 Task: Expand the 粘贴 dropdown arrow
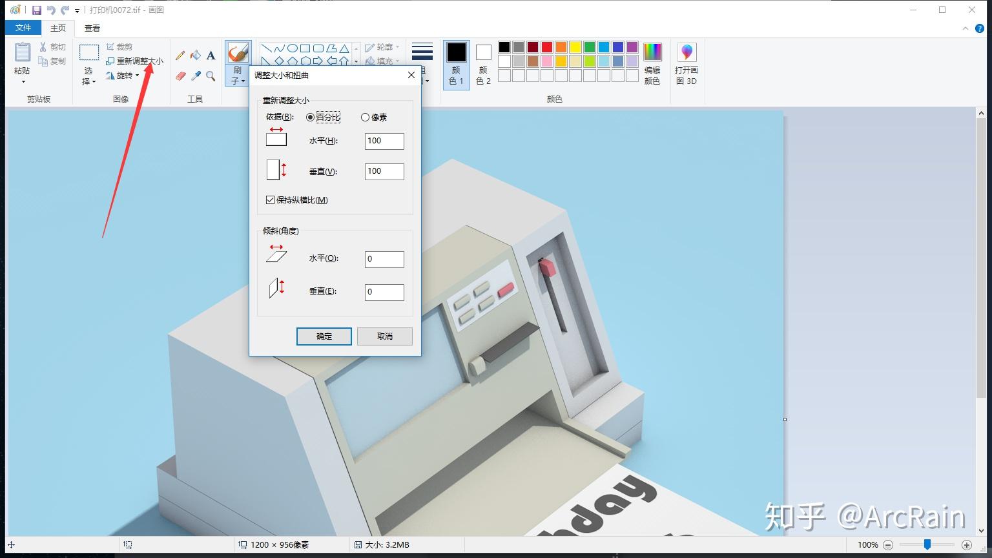point(23,81)
